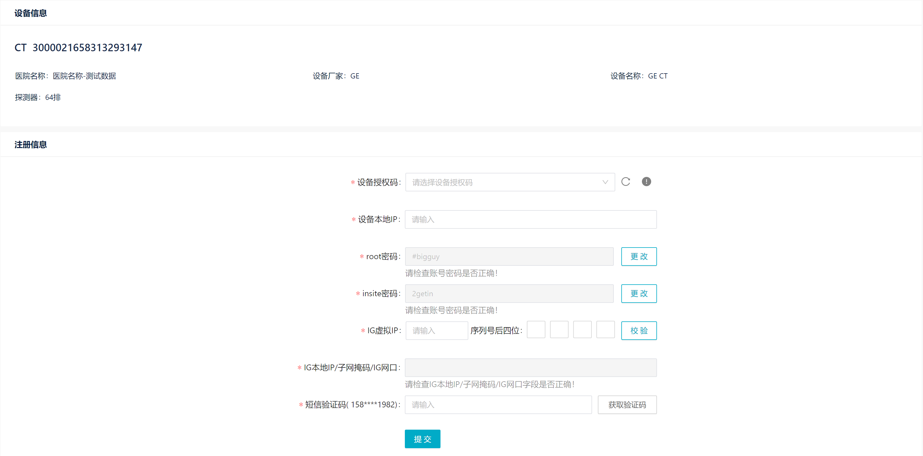Click the 提交 submit button

coord(422,438)
